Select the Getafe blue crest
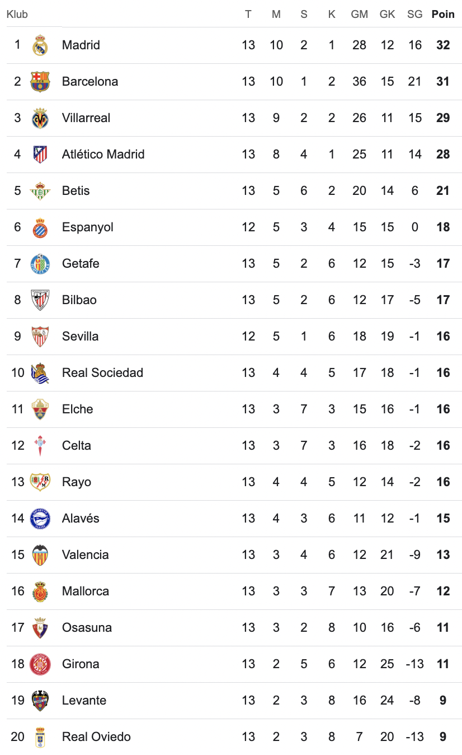 (x=40, y=264)
